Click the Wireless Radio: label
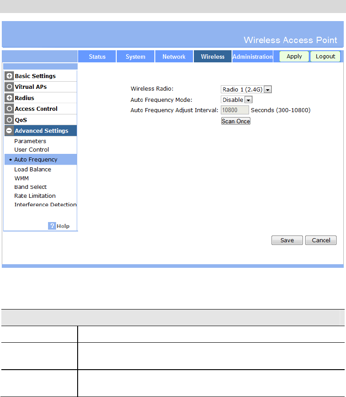 coord(152,89)
